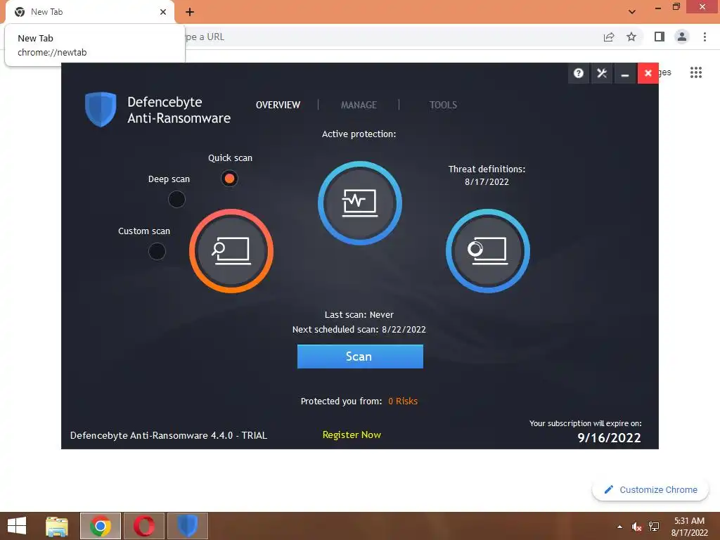Open the Chrome profile avatar icon
The image size is (720, 540).
point(682,37)
